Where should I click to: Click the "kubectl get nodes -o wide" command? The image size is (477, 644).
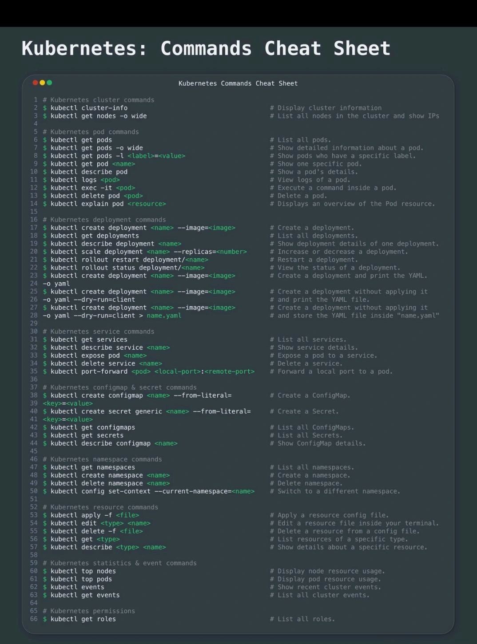point(98,116)
